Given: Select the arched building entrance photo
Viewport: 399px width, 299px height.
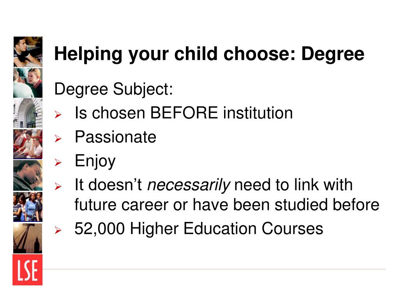Looking at the screenshot, I should (x=28, y=114).
